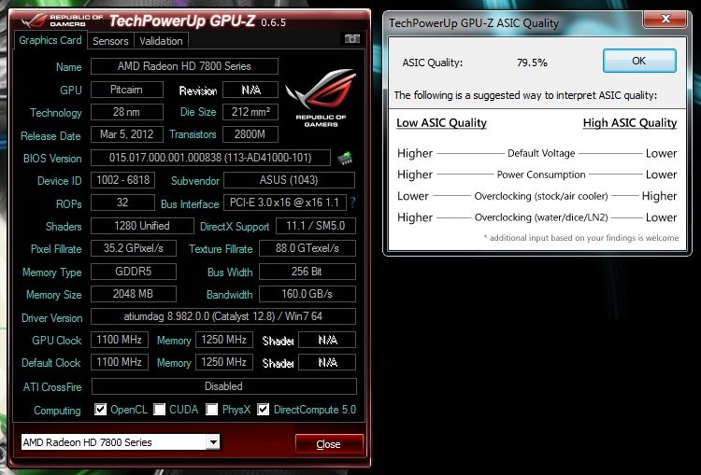Image resolution: width=701 pixels, height=475 pixels.
Task: Click the ROPs field showing 32
Action: pos(123,203)
